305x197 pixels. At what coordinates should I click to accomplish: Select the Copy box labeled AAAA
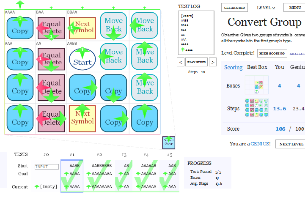(20, 28)
